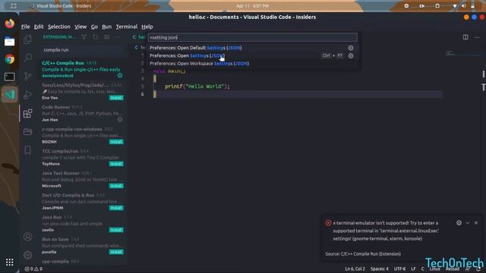The width and height of the screenshot is (486, 273).
Task: Click errors and warnings count in status bar
Action: (33, 269)
